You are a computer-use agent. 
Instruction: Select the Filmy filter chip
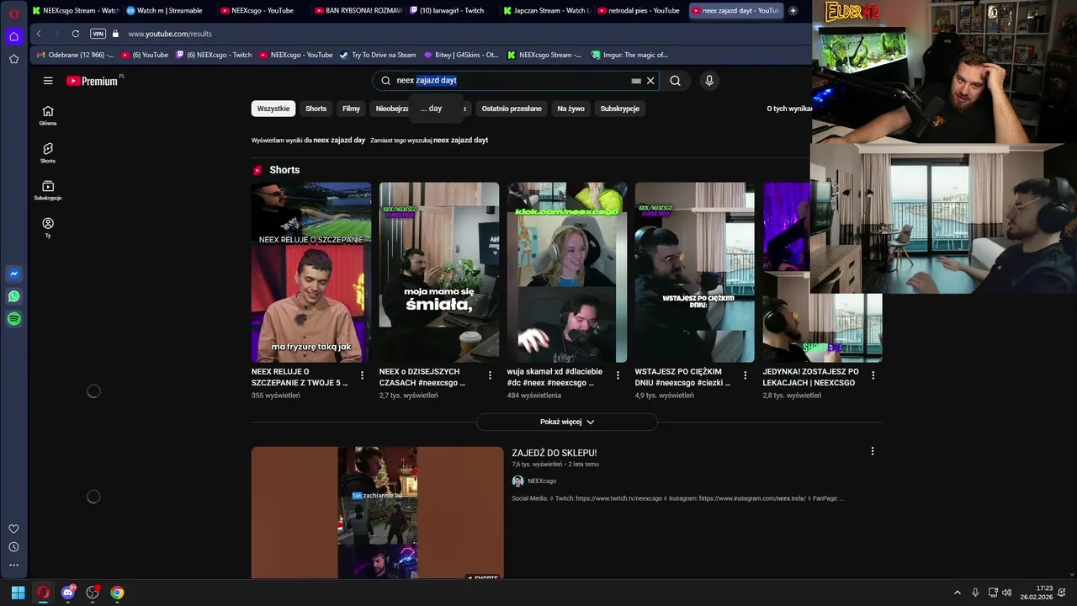[x=351, y=109]
